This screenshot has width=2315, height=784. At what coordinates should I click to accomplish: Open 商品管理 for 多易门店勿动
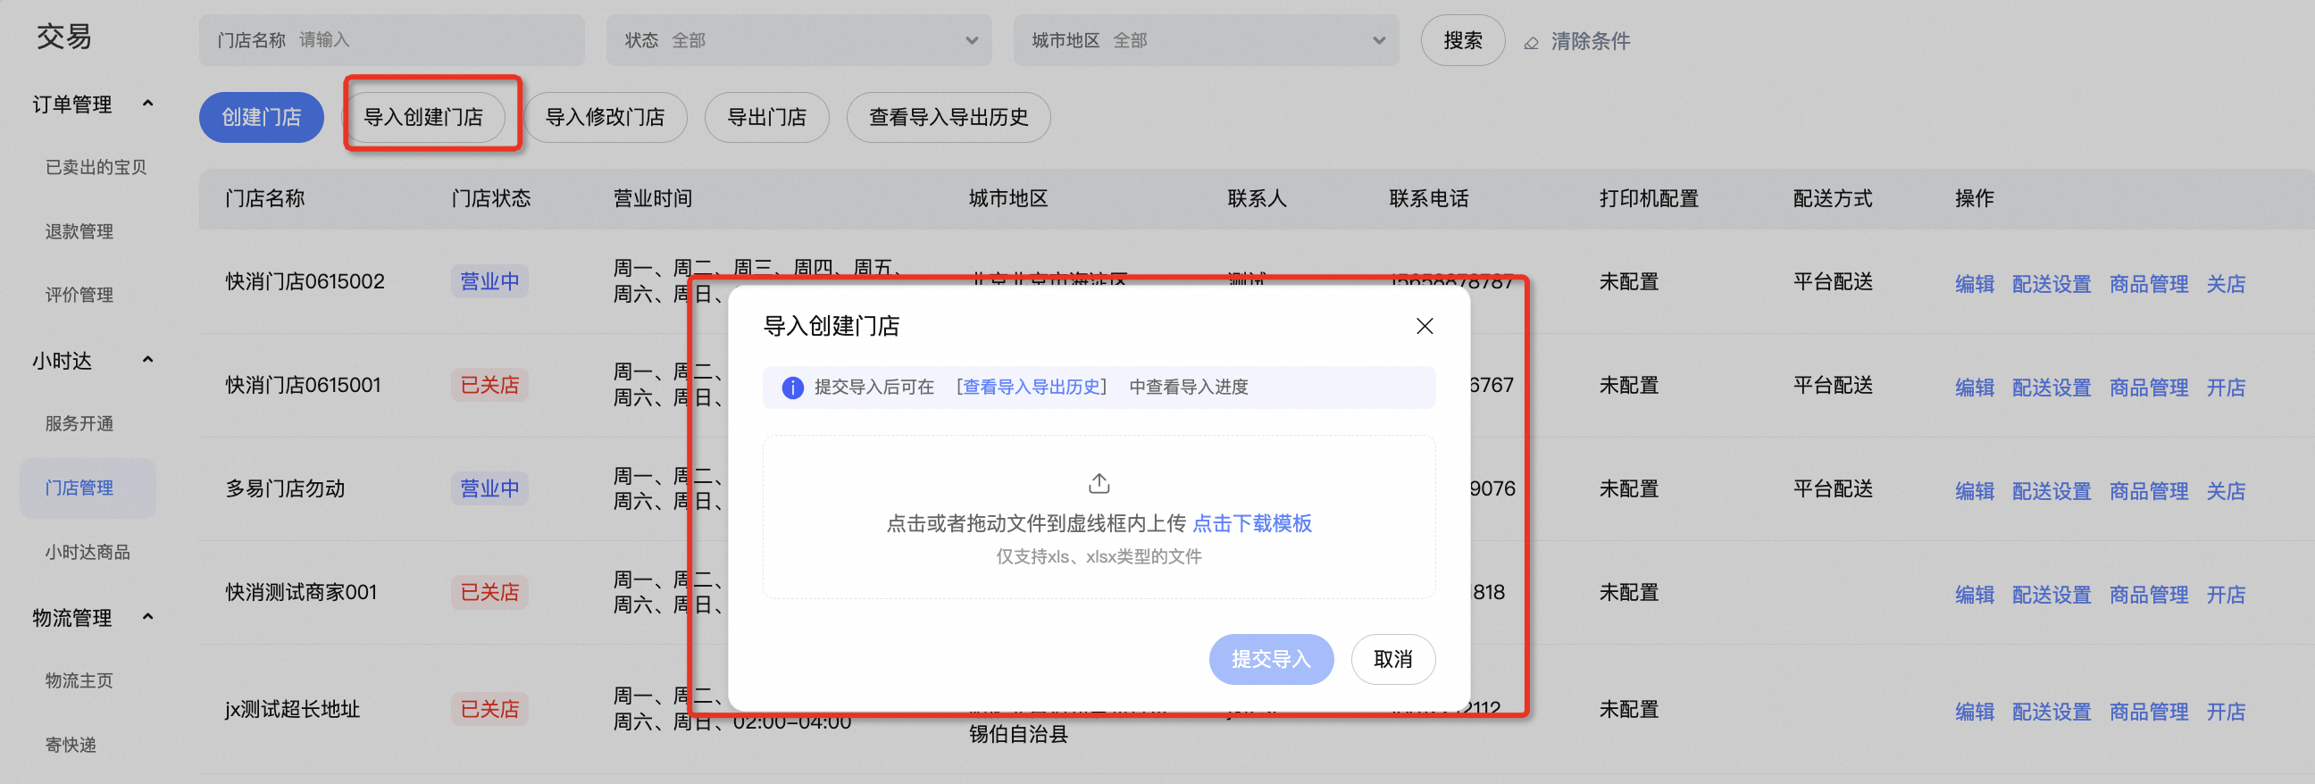point(2149,491)
